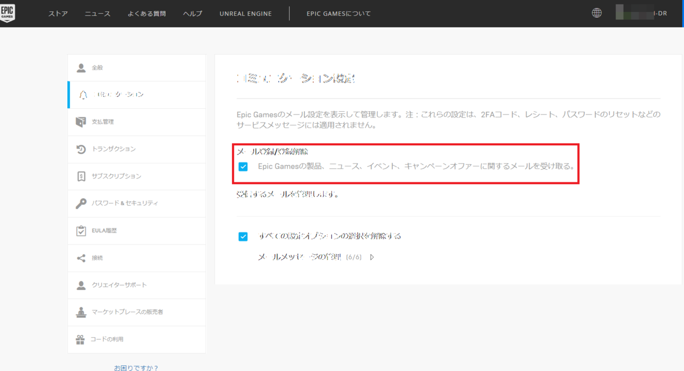
Task: Open UNREAL ENGINE in top navigation
Action: (246, 13)
